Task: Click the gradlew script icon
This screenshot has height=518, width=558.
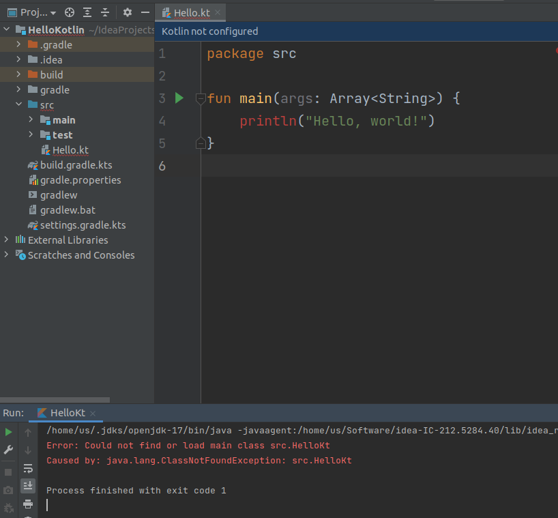Action: click(x=33, y=195)
